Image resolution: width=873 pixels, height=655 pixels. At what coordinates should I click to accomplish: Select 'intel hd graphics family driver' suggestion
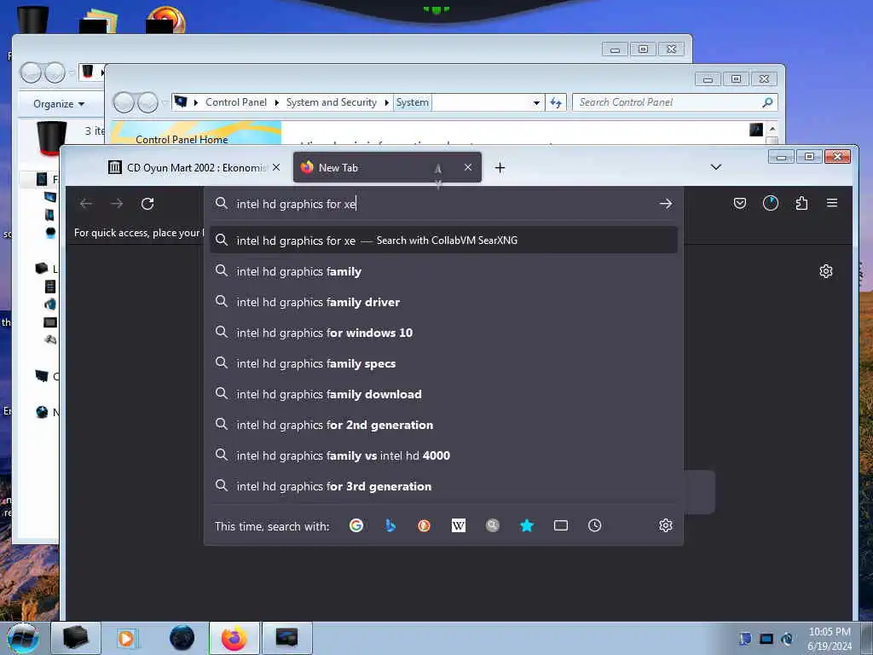443,302
